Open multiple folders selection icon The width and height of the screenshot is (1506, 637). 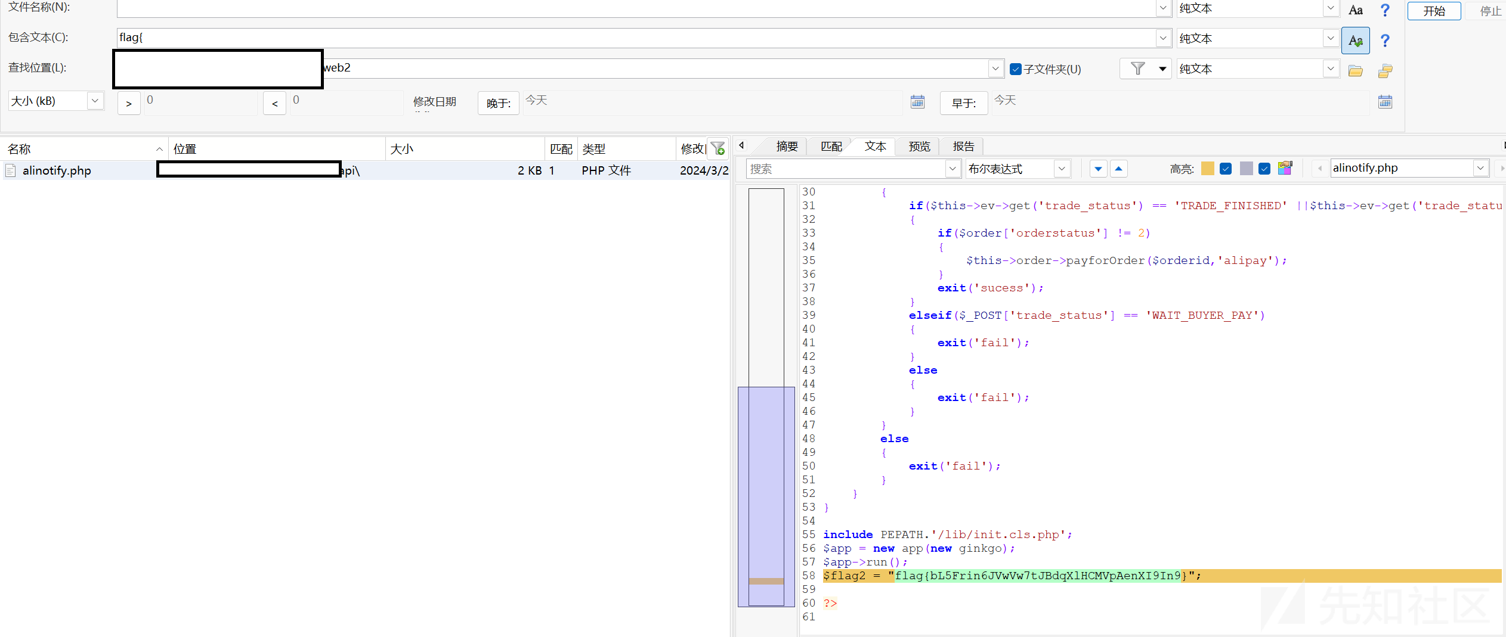point(1385,71)
